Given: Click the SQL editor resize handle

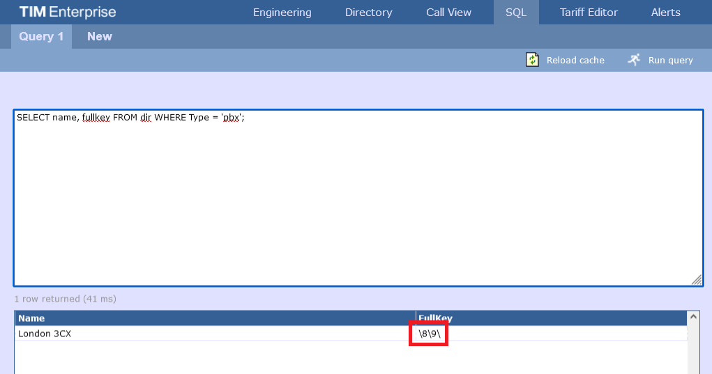Looking at the screenshot, I should 696,279.
